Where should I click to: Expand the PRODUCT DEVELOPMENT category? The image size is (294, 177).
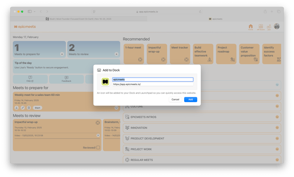(x=277, y=139)
